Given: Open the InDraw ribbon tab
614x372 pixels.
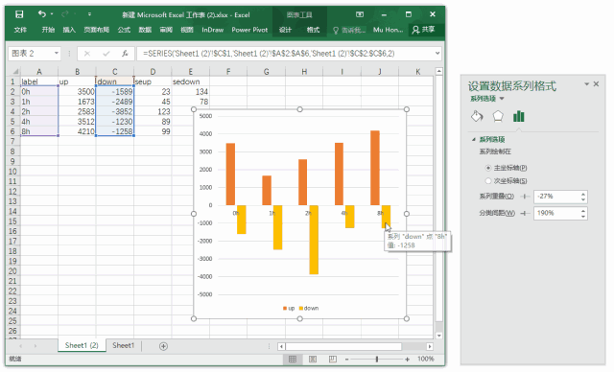Looking at the screenshot, I should coord(213,30).
